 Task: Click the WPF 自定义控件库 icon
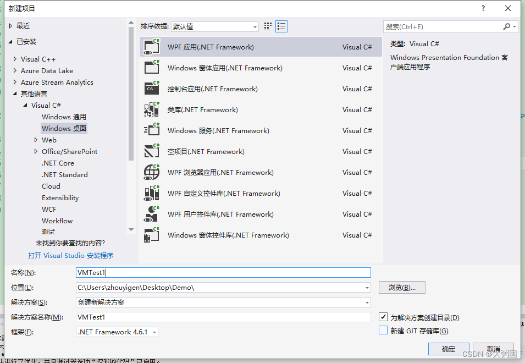click(x=152, y=193)
